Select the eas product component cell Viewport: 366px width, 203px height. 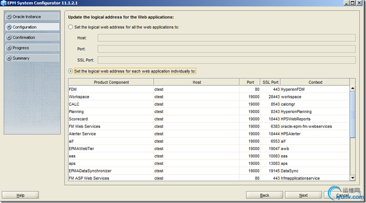pos(111,156)
